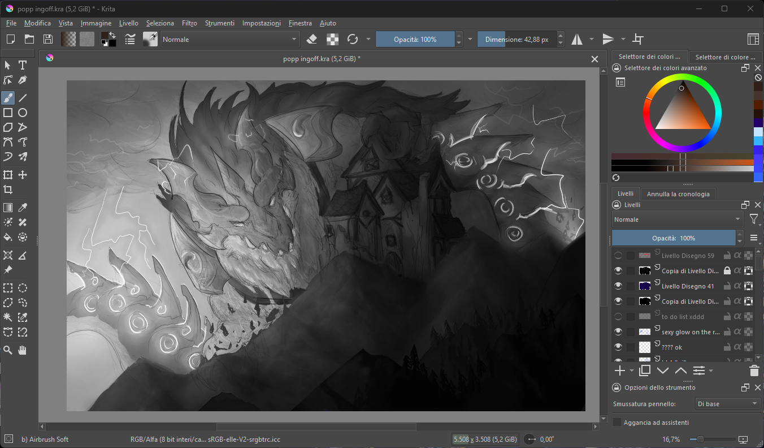Switch to 'Annulla la cronologia' tab
Screen dimensions: 764x448
click(678, 194)
